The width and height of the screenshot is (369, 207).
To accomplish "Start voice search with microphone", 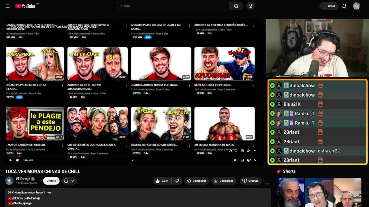I will [251, 6].
